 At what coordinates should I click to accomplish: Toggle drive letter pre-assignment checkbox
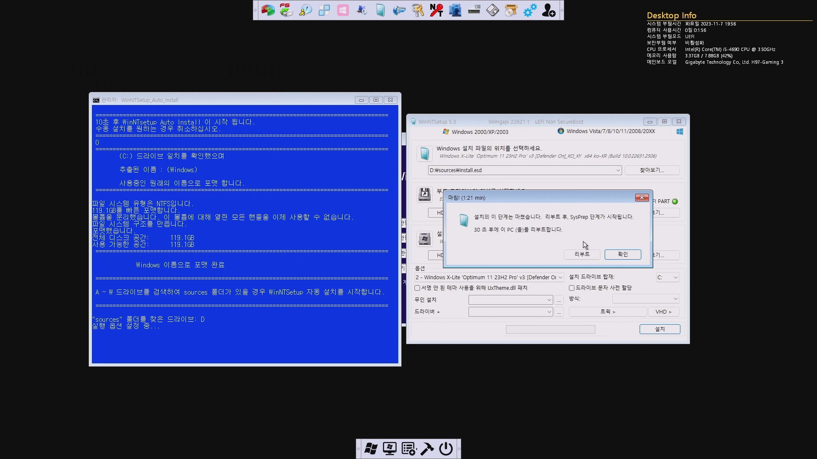pos(572,288)
